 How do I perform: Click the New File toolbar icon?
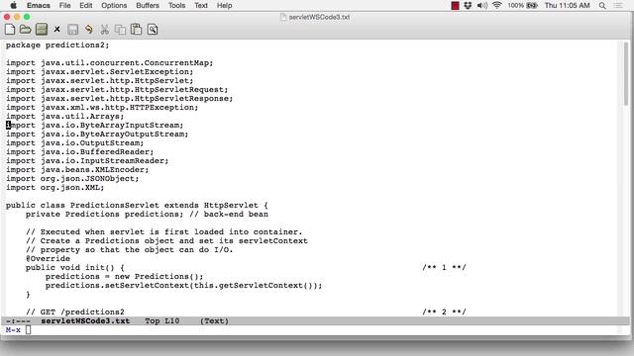pos(10,30)
